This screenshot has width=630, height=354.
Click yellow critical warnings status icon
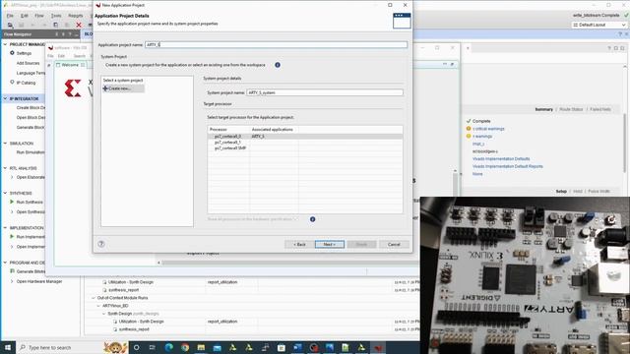point(469,129)
